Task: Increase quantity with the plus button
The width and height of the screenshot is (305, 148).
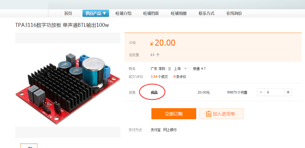Action: [288, 92]
